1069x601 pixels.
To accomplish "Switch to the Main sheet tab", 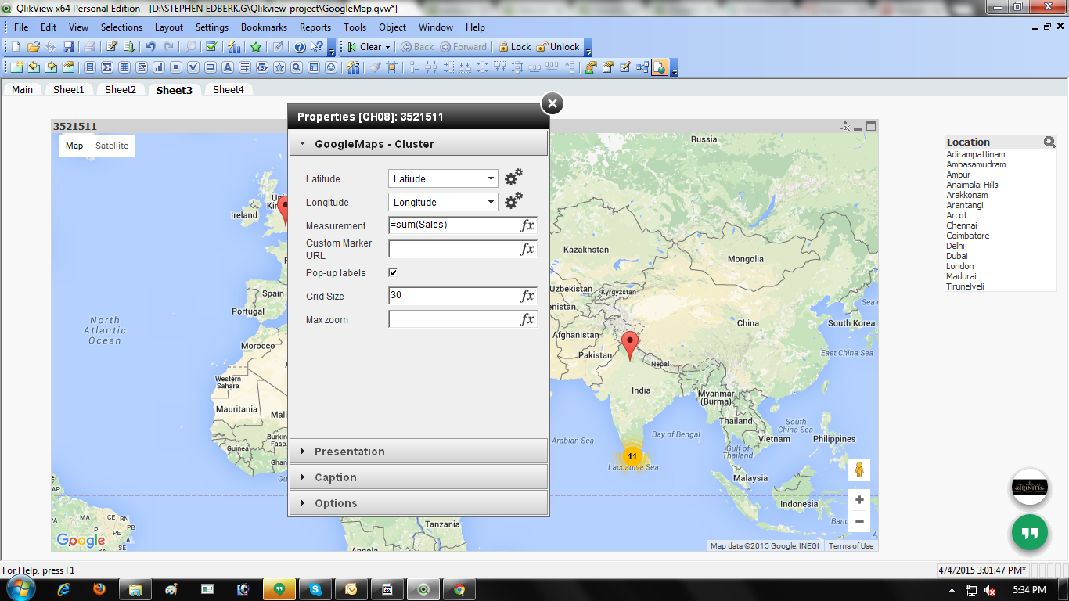I will [x=22, y=89].
